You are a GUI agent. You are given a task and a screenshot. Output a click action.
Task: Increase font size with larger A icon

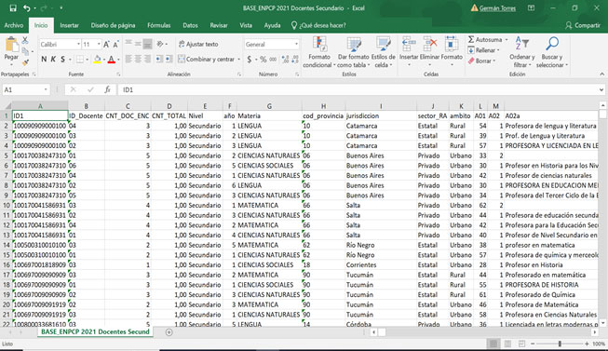point(106,44)
